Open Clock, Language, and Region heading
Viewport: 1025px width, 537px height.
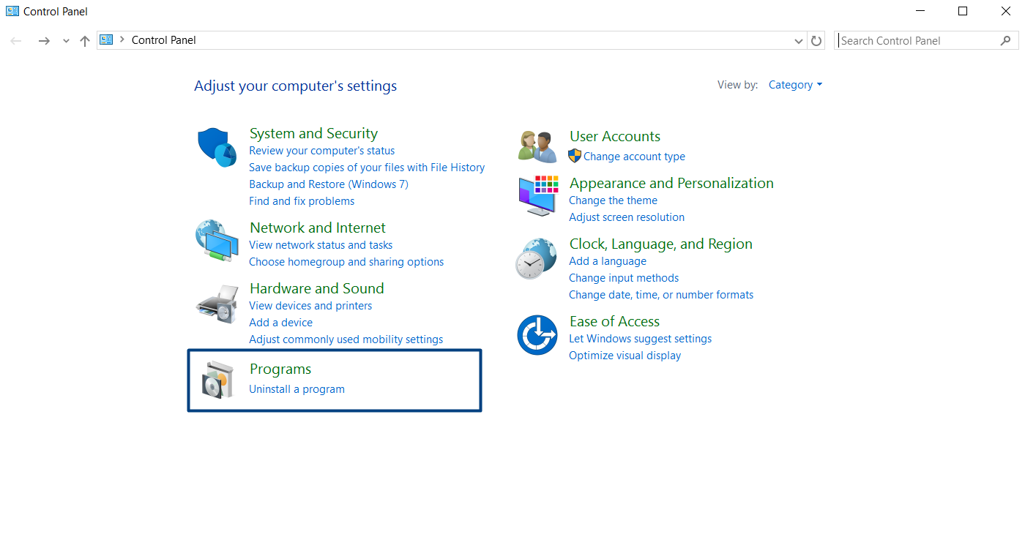[661, 244]
